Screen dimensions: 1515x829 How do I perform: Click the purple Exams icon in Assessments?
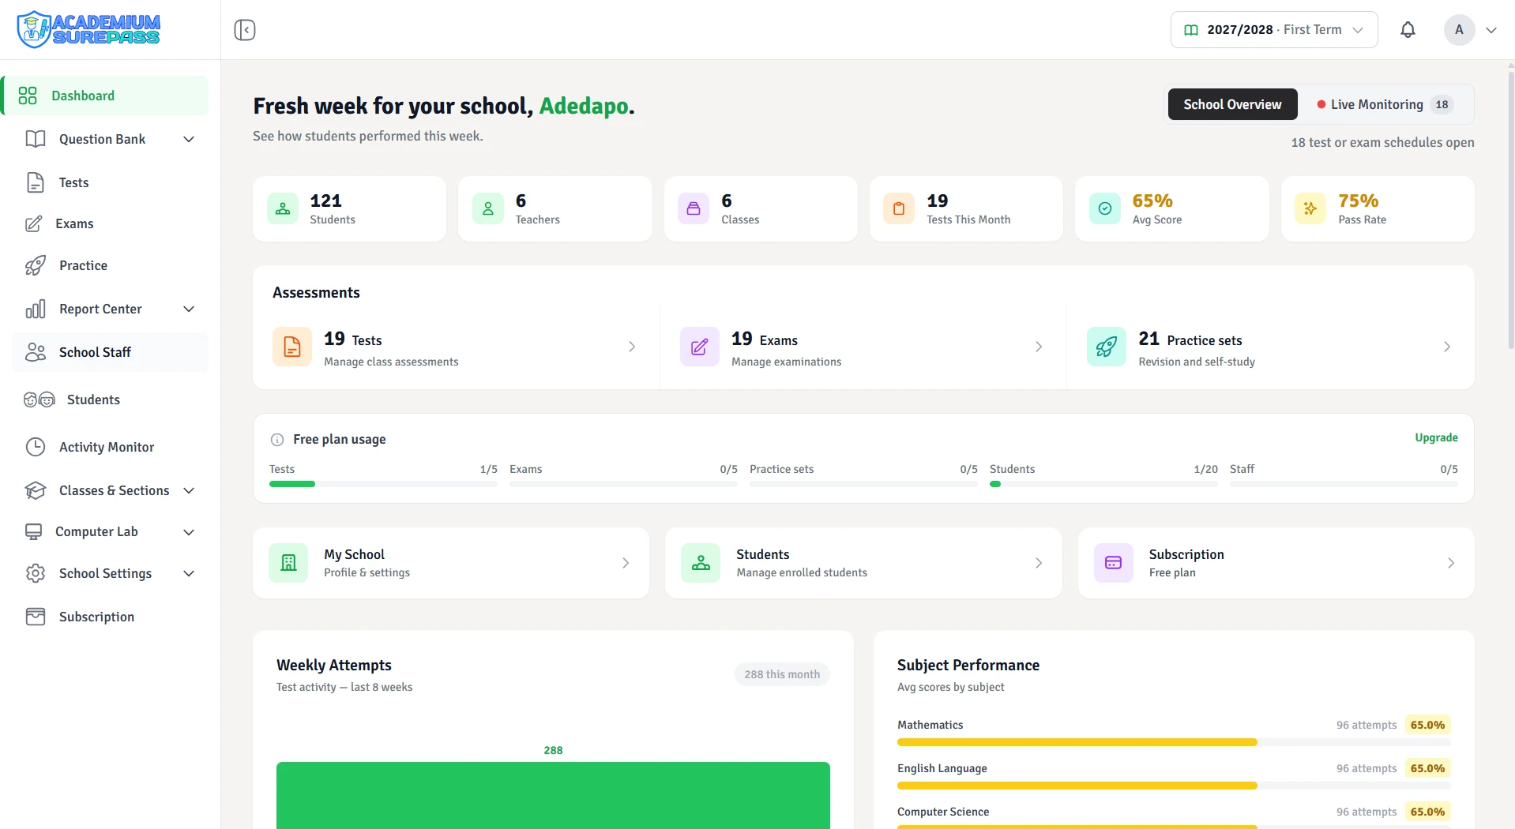click(700, 347)
